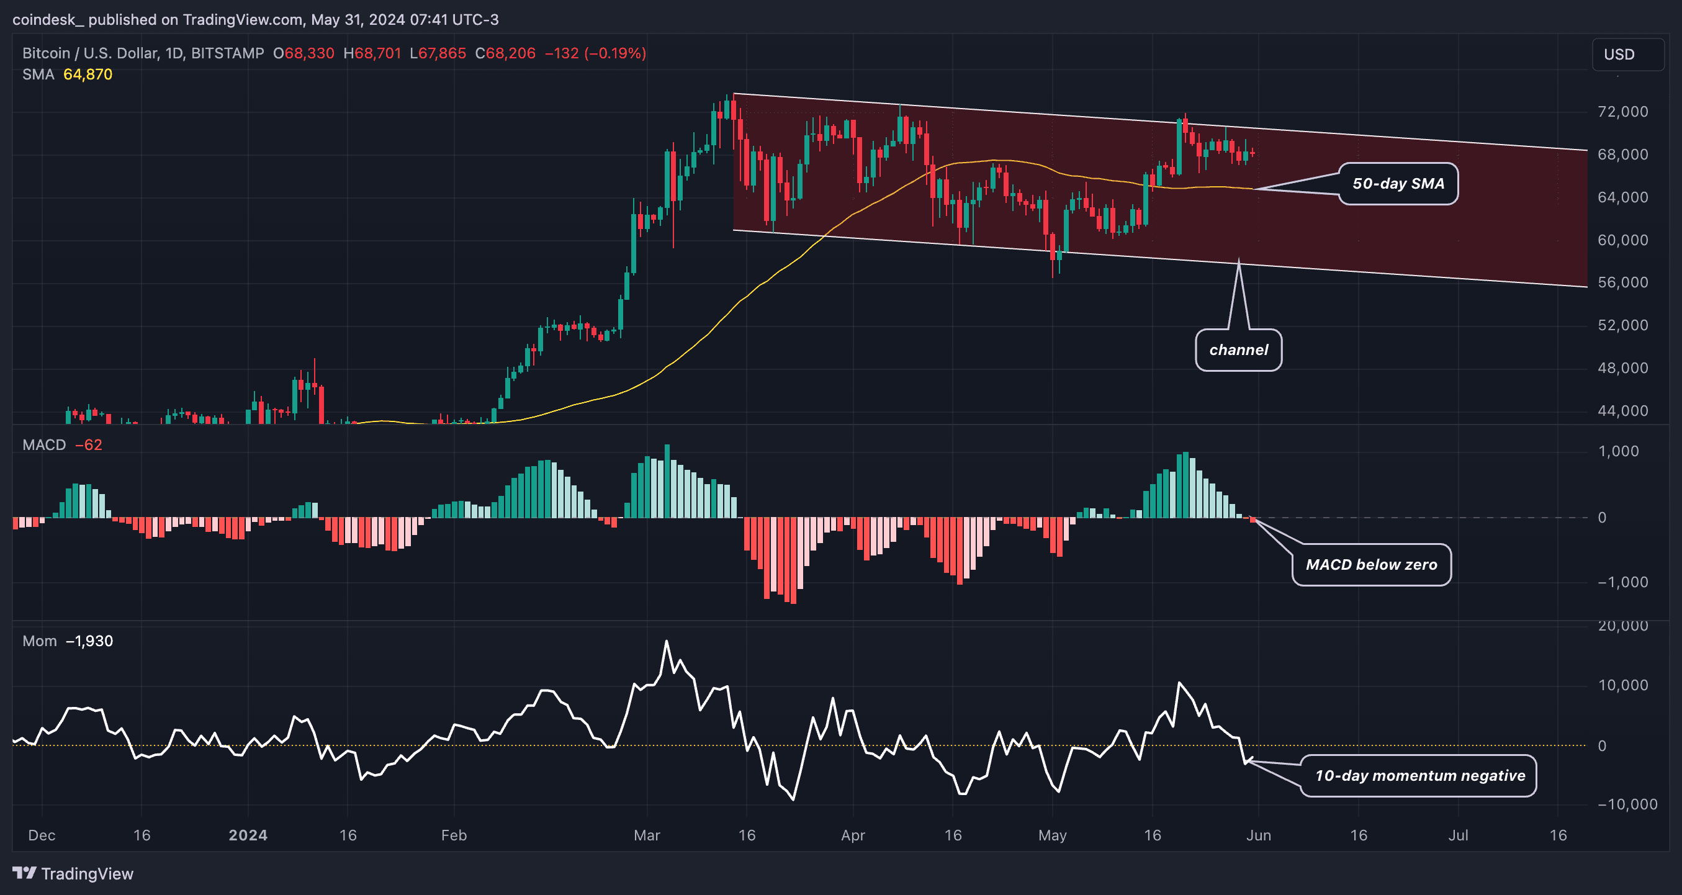Image resolution: width=1682 pixels, height=895 pixels.
Task: Click the 48,000 price axis label
Action: pos(1622,368)
